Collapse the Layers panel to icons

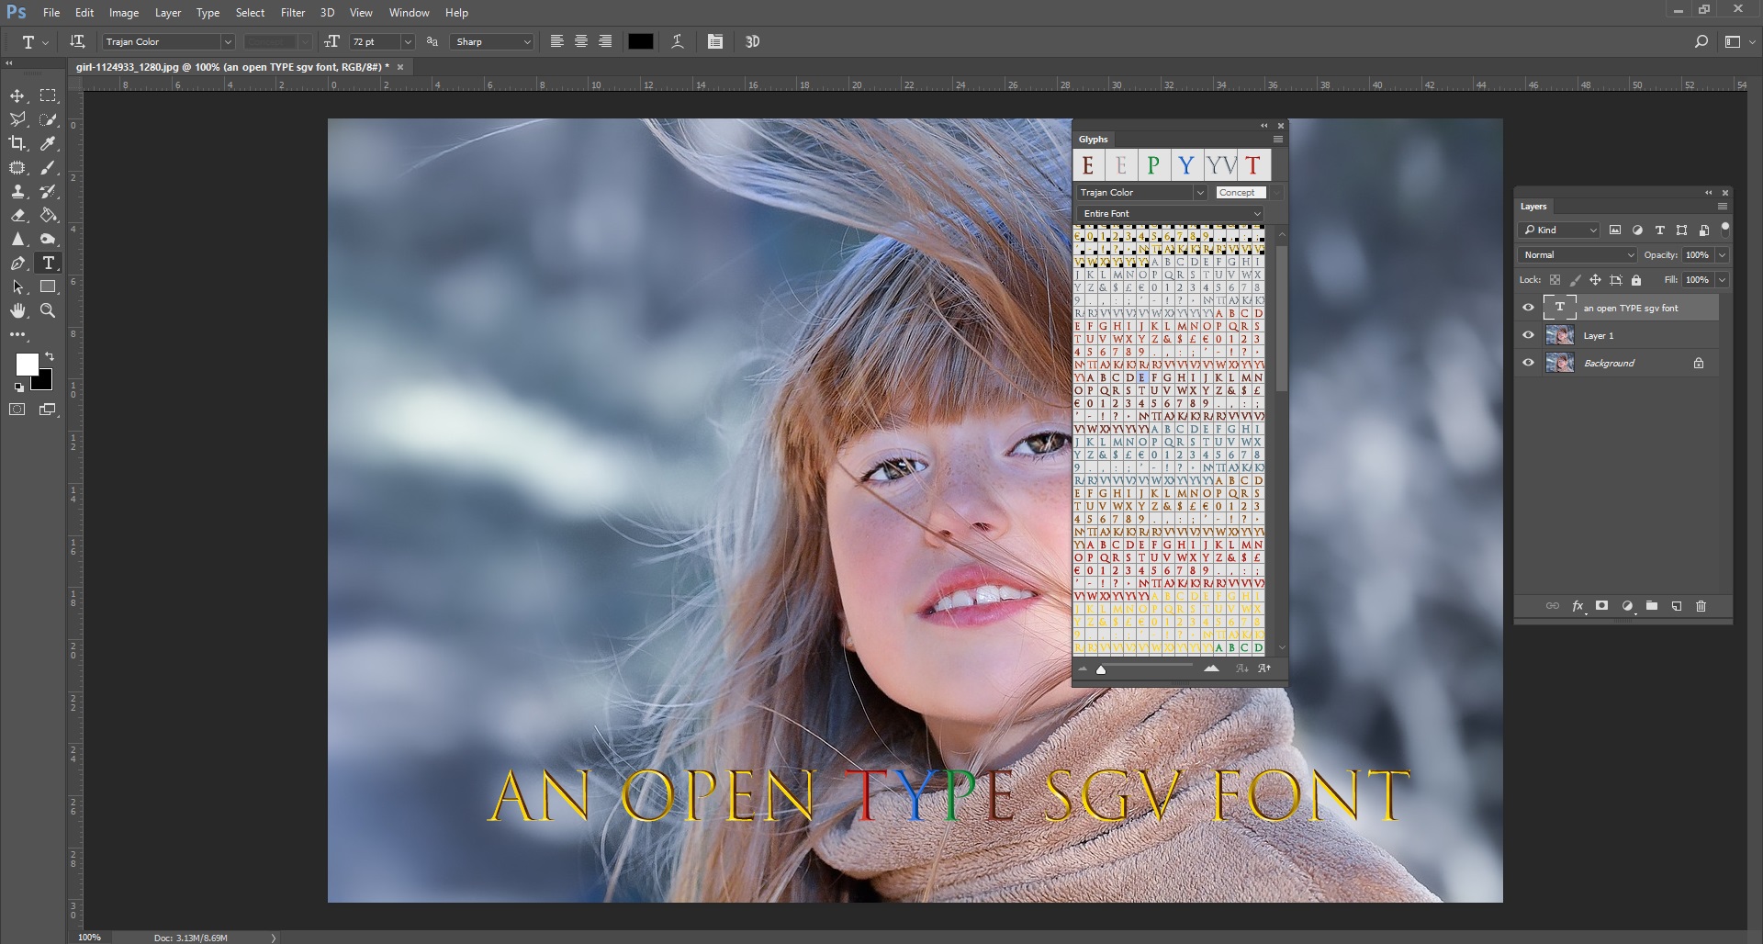1708,193
